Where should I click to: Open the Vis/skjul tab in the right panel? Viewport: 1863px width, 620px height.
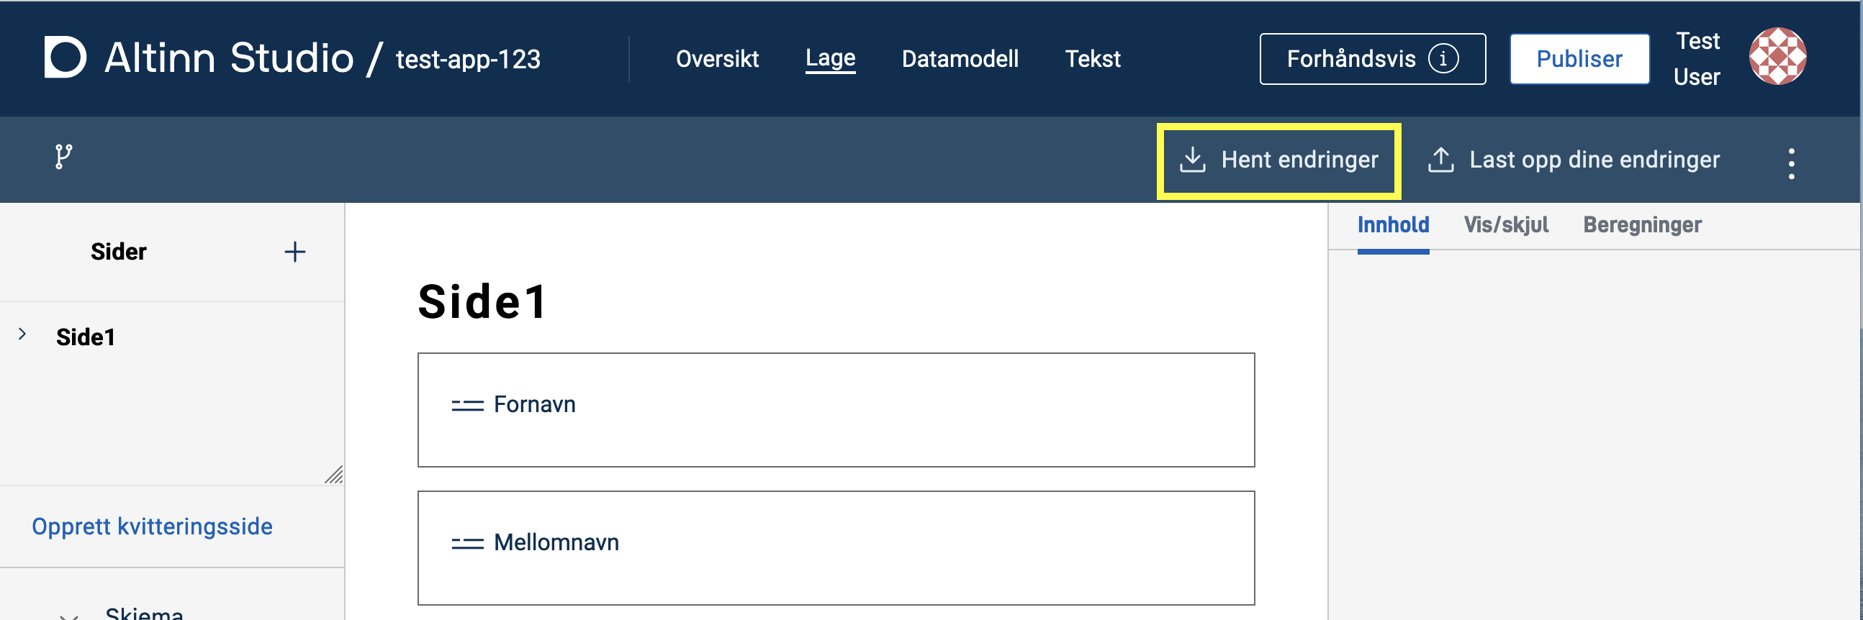pos(1506,224)
